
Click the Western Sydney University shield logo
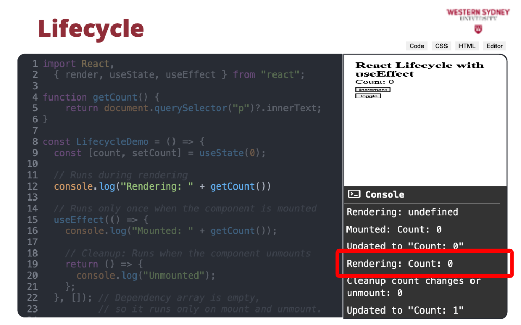[x=478, y=29]
